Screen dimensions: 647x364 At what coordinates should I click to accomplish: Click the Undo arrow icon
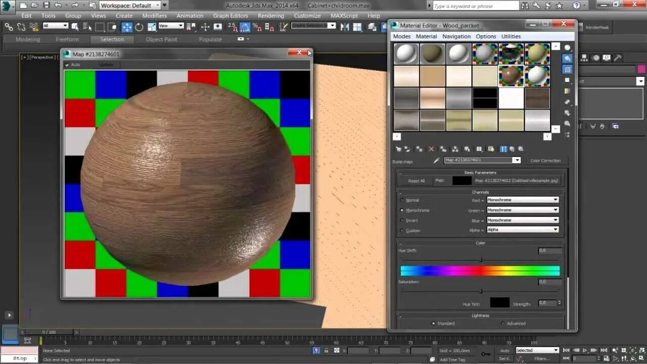coord(58,5)
